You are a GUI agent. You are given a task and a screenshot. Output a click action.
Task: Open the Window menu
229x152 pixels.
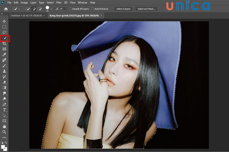click(x=82, y=3)
